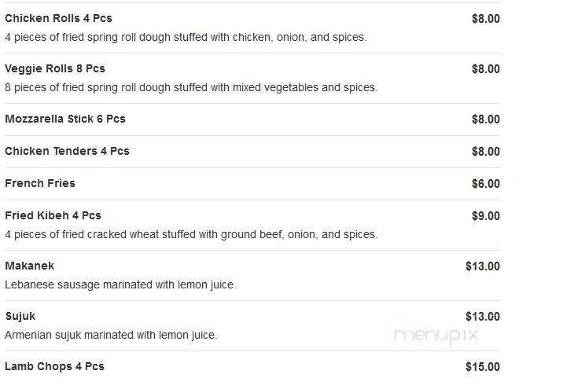The width and height of the screenshot is (563, 389).
Task: Click the Chicken Rolls description text
Action: point(186,37)
